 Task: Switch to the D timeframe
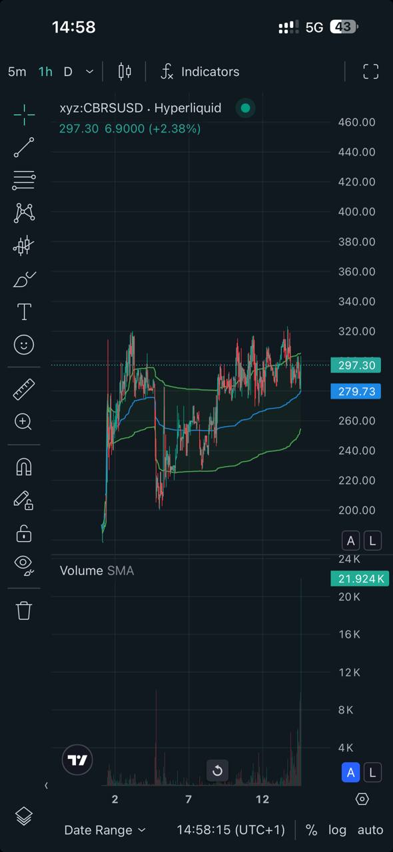(68, 72)
